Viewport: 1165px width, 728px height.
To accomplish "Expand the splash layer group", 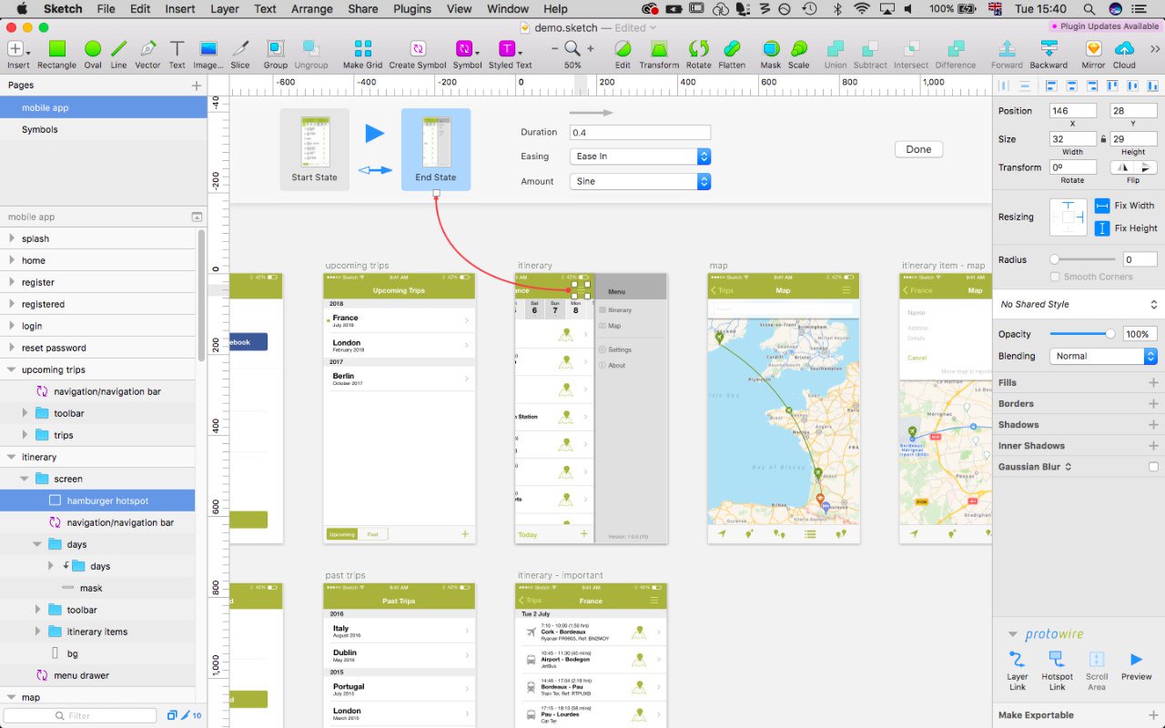I will pyautogui.click(x=12, y=238).
